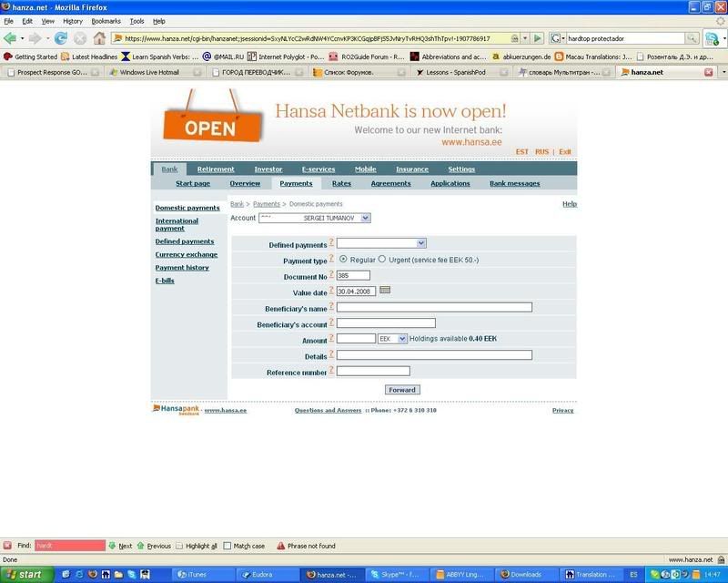The width and height of the screenshot is (728, 583).
Task: Go back with the Firefox Back arrow
Action: [x=10, y=38]
